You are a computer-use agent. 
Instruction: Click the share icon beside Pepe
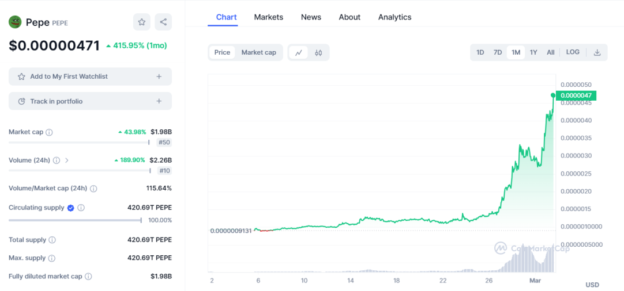[163, 22]
